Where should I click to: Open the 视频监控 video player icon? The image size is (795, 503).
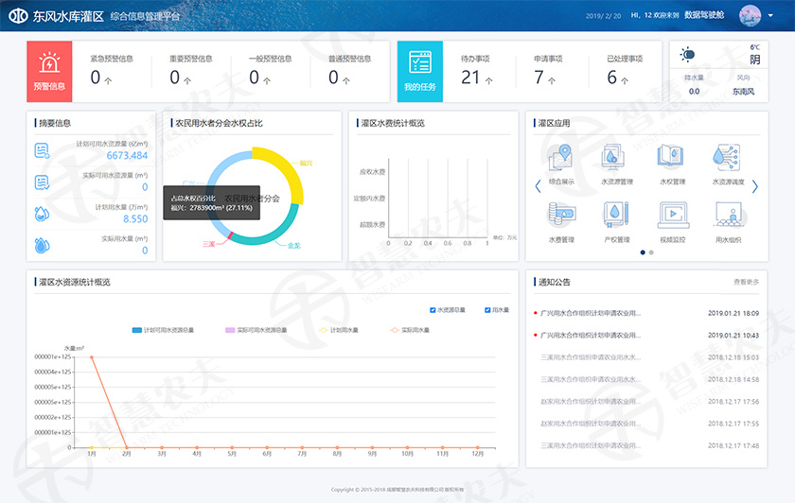click(672, 215)
